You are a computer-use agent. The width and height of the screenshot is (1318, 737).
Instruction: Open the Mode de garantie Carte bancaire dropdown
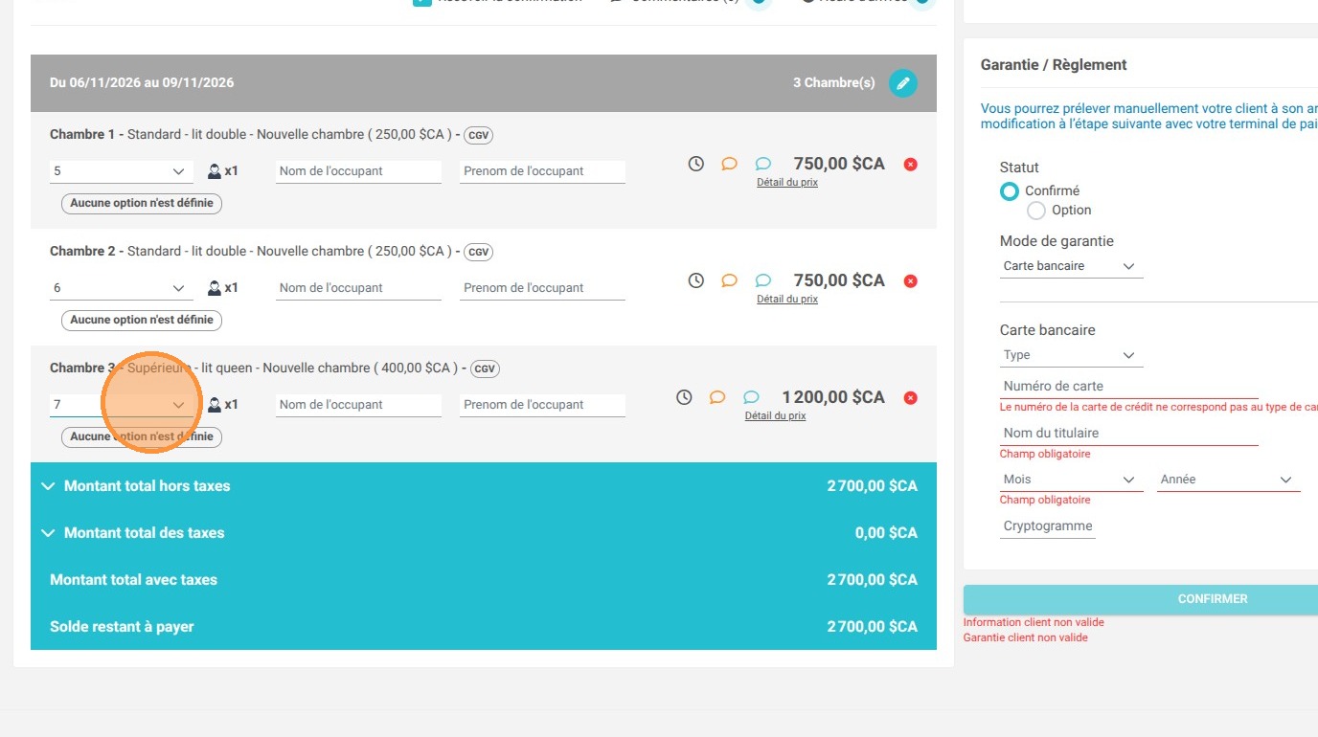point(1072,266)
